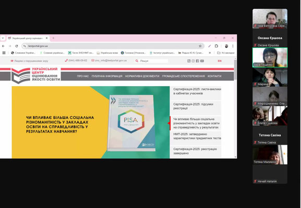Open the НОРМАТИВНІ ДОКУМЕНТИ menu
This screenshot has width=301, height=208.
(142, 76)
